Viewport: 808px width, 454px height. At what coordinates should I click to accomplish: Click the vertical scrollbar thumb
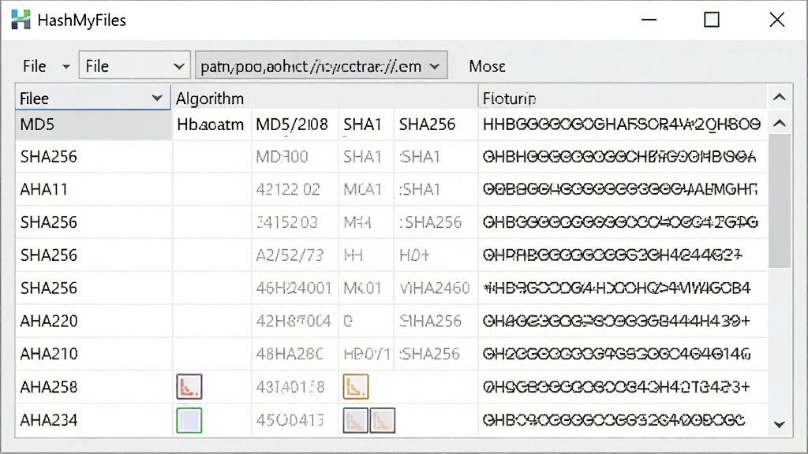[x=780, y=201]
